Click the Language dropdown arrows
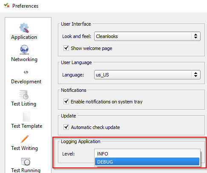This screenshot has height=173, width=207. (195, 75)
